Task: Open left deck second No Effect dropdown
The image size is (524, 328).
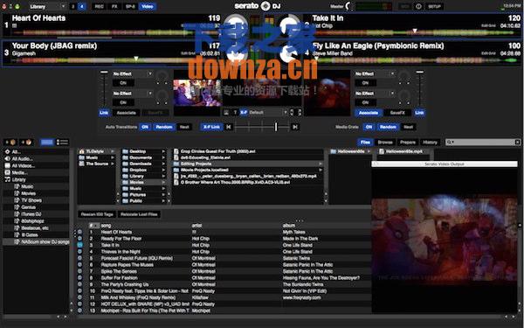Action: point(133,94)
